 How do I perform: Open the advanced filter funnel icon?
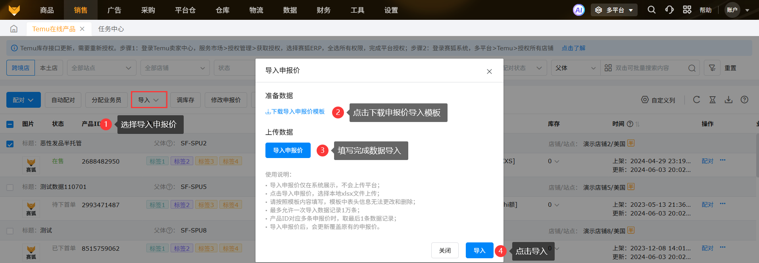coord(712,68)
